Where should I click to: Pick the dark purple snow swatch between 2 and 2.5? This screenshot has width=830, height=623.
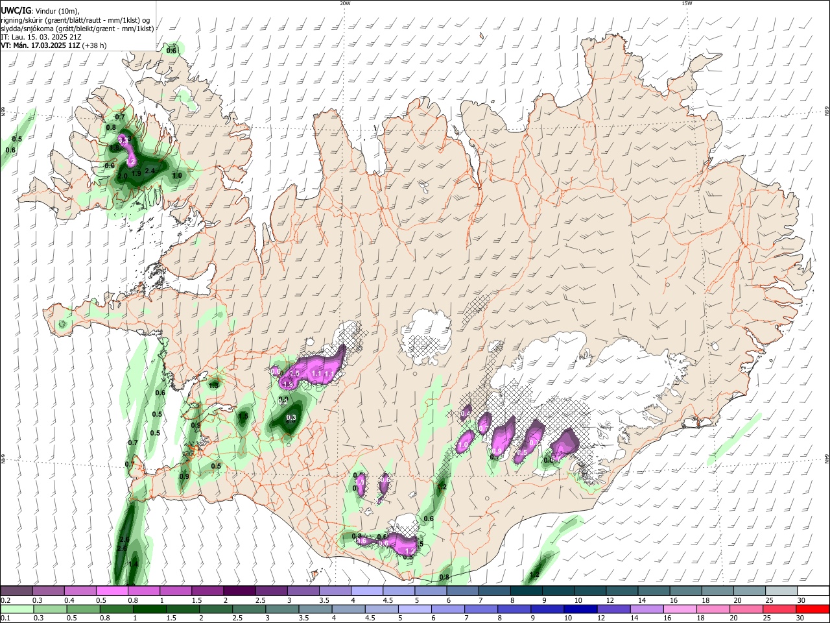pyautogui.click(x=241, y=591)
